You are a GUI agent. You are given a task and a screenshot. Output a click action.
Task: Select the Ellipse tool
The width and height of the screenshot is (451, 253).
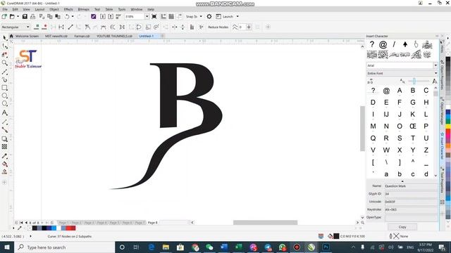click(5, 96)
